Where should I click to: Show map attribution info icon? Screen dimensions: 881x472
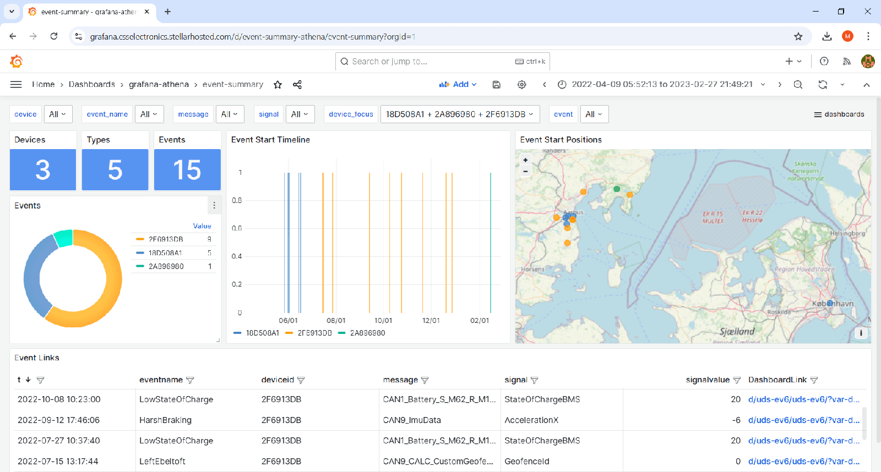pyautogui.click(x=861, y=333)
